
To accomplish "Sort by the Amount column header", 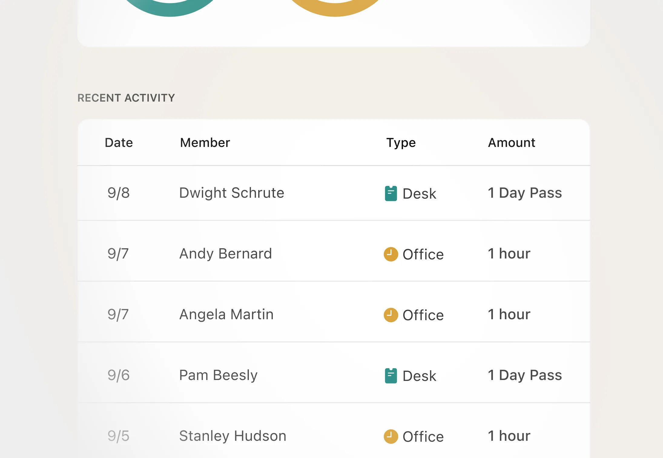I will (511, 142).
